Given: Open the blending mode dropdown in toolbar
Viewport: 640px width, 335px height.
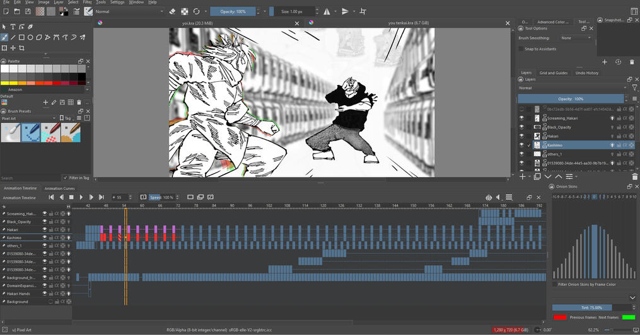Looking at the screenshot, I should 129,11.
